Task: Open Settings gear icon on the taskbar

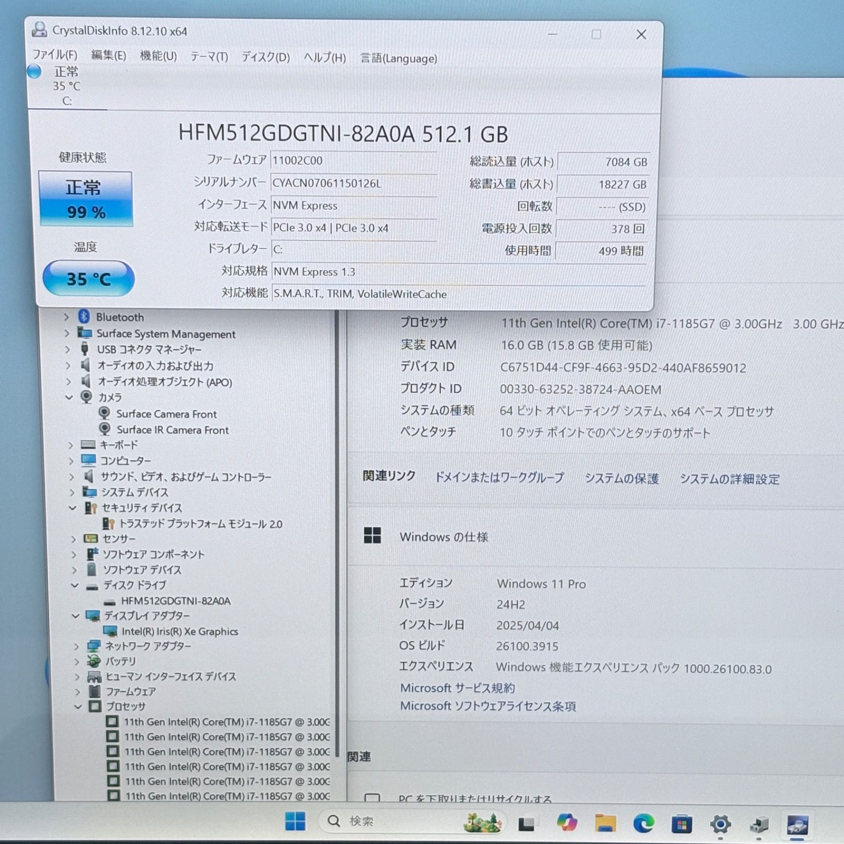Action: tap(721, 824)
